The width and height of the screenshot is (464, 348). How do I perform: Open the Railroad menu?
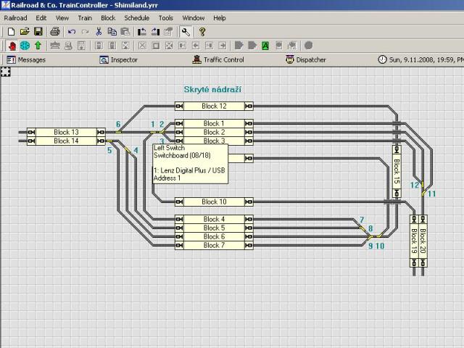[x=15, y=18]
